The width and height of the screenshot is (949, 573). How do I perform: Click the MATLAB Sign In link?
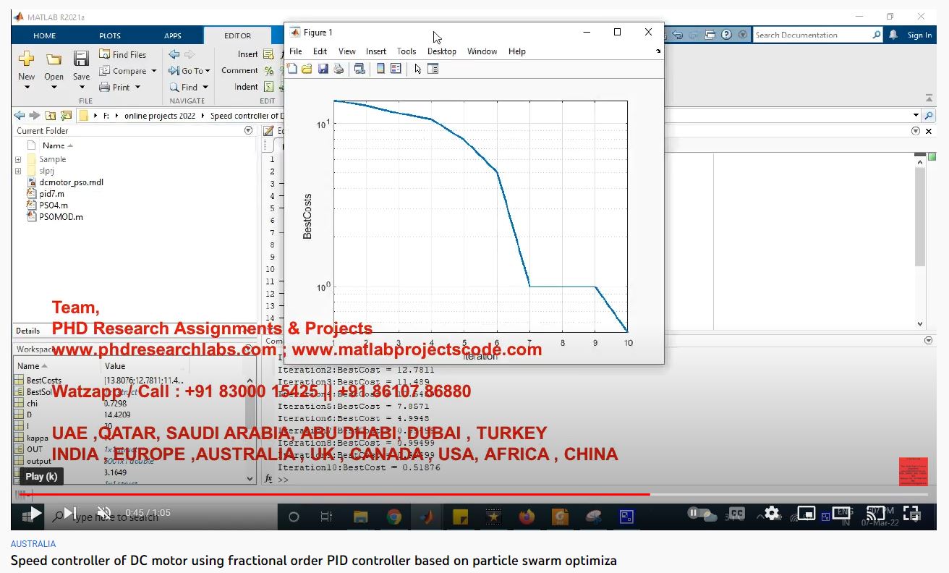tap(919, 35)
